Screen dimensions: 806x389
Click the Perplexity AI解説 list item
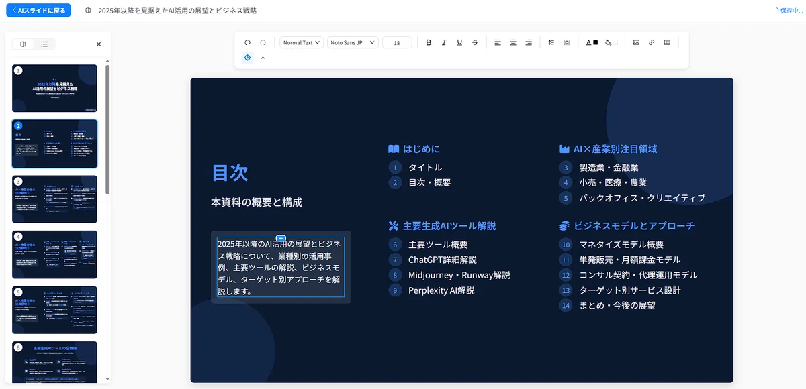(441, 290)
